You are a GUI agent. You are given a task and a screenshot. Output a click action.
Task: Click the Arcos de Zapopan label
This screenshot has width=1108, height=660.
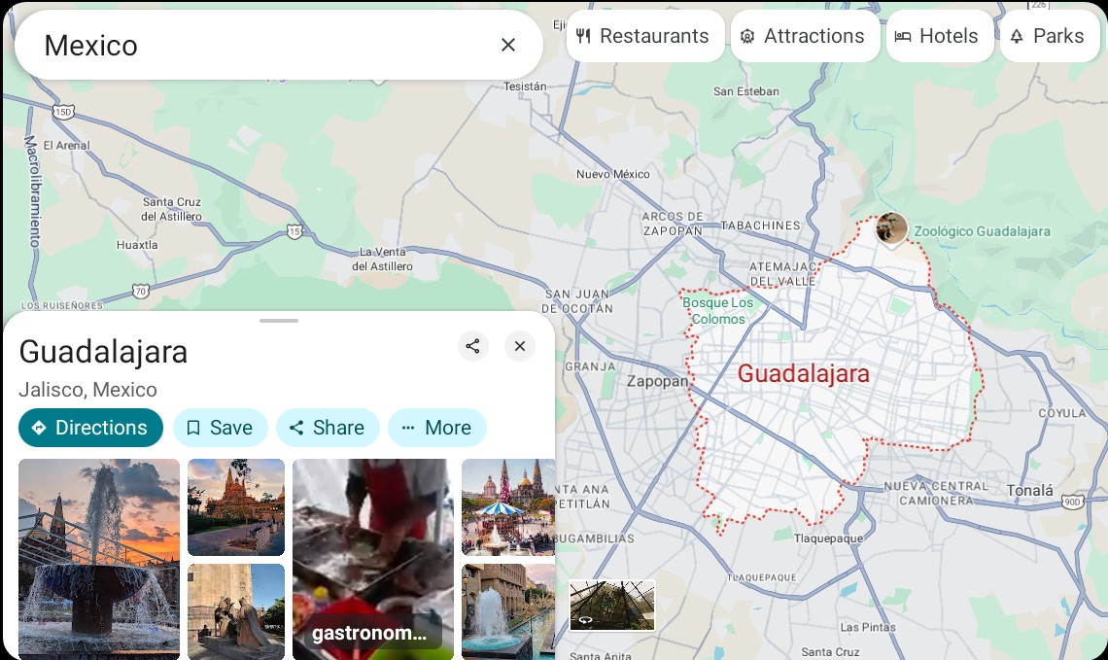673,224
